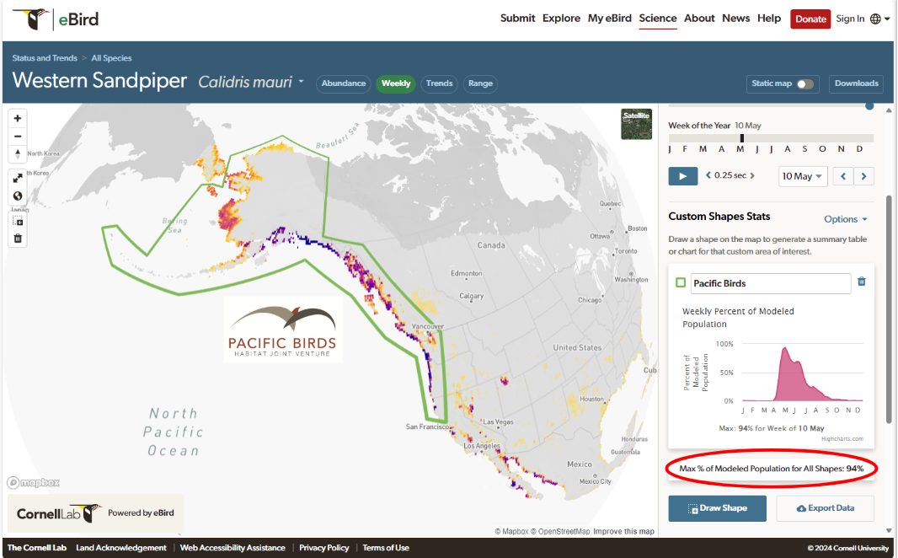The width and height of the screenshot is (898, 558).
Task: Toggle the Pacific Birds shape checkbox
Action: 681,282
